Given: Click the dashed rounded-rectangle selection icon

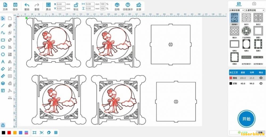Looking at the screenshot, I should point(10,18).
